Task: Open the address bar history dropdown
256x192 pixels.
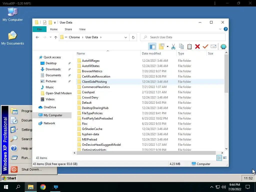Action: 125,37
